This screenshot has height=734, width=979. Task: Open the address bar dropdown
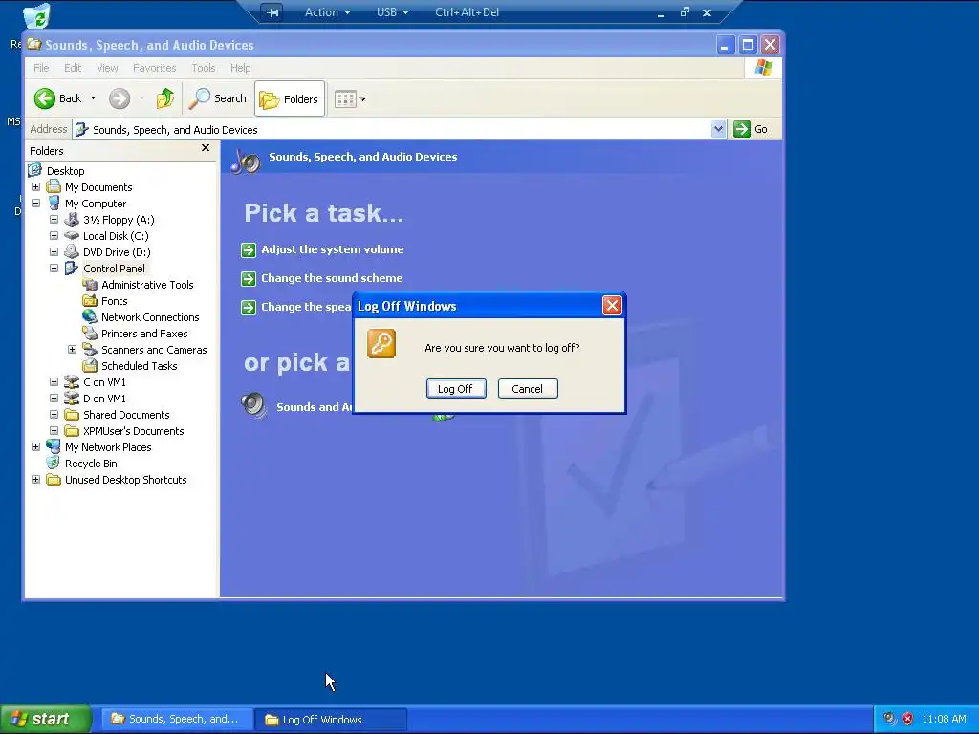point(718,129)
